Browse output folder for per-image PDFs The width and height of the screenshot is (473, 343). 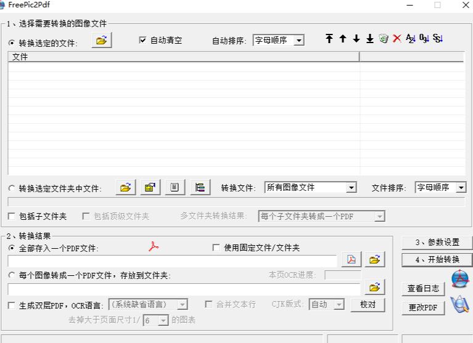[375, 287]
